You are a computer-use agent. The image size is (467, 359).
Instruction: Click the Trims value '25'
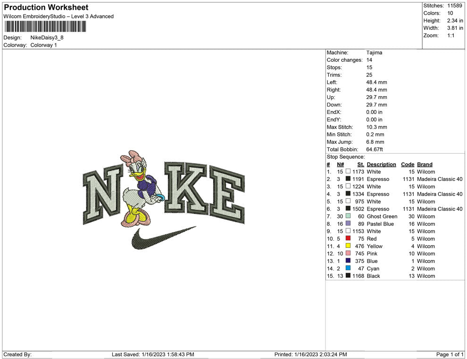tap(369, 75)
